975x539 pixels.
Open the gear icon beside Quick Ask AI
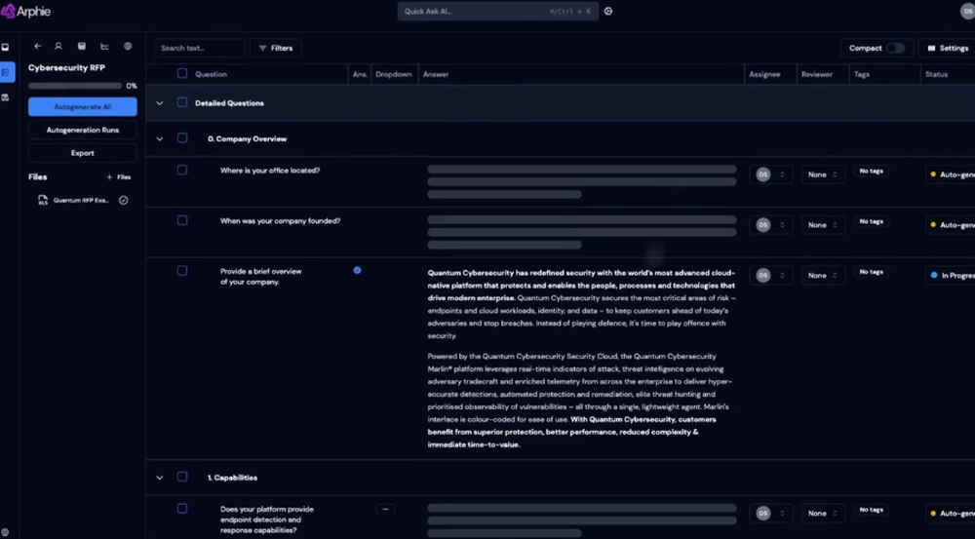[x=608, y=11]
